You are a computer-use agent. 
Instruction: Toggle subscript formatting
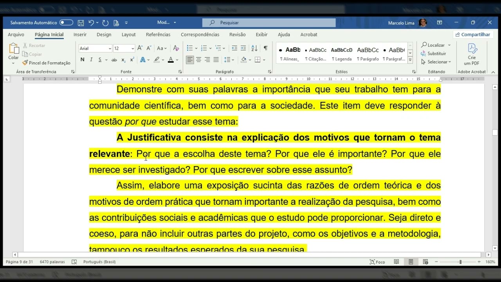pyautogui.click(x=123, y=60)
